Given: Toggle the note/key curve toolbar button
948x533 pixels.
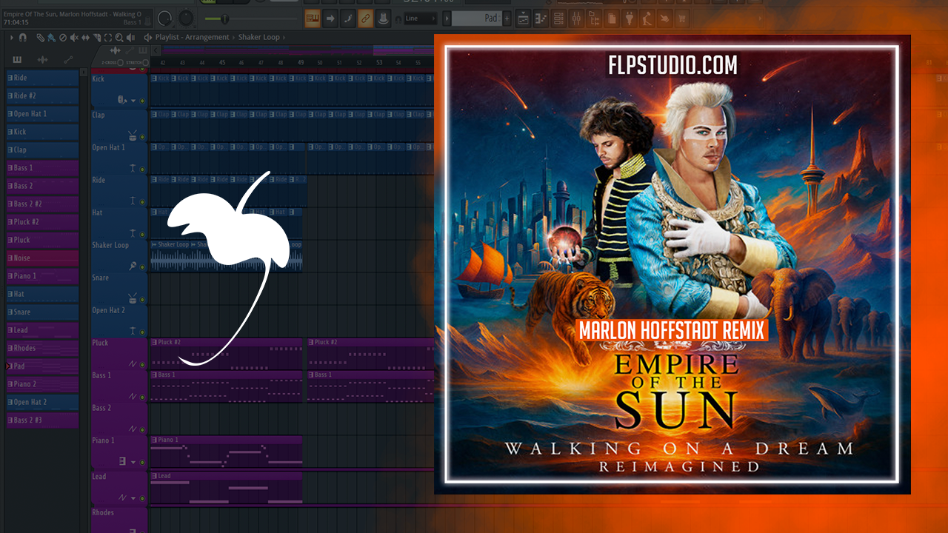Looking at the screenshot, I should 348,18.
